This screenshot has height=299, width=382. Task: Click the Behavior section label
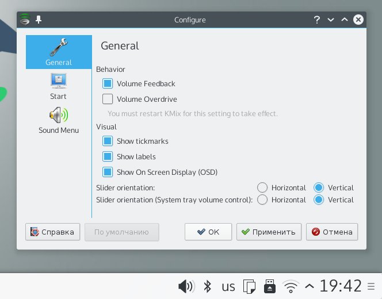click(x=110, y=70)
